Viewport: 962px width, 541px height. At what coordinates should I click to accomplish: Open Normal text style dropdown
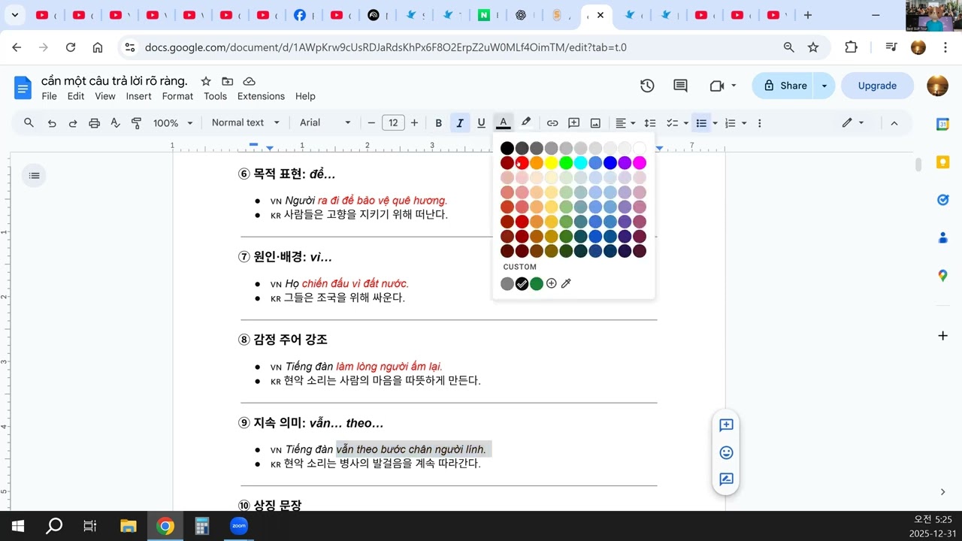tap(246, 123)
